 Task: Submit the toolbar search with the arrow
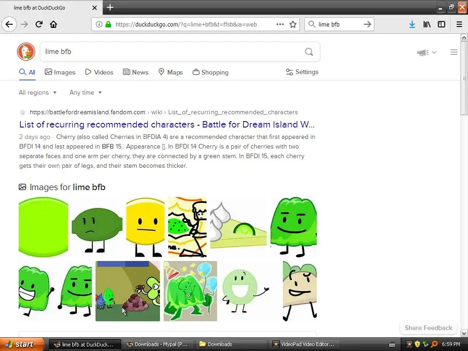[x=367, y=24]
